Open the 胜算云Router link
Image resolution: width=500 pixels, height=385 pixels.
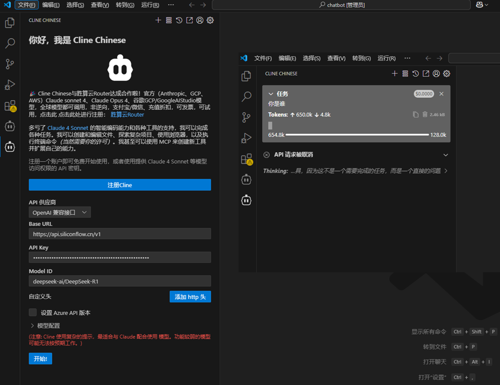coord(127,114)
